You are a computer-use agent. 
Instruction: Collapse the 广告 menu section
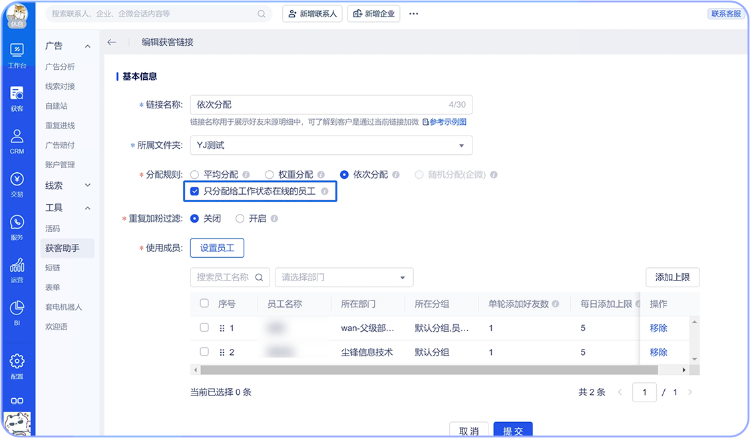[x=87, y=46]
